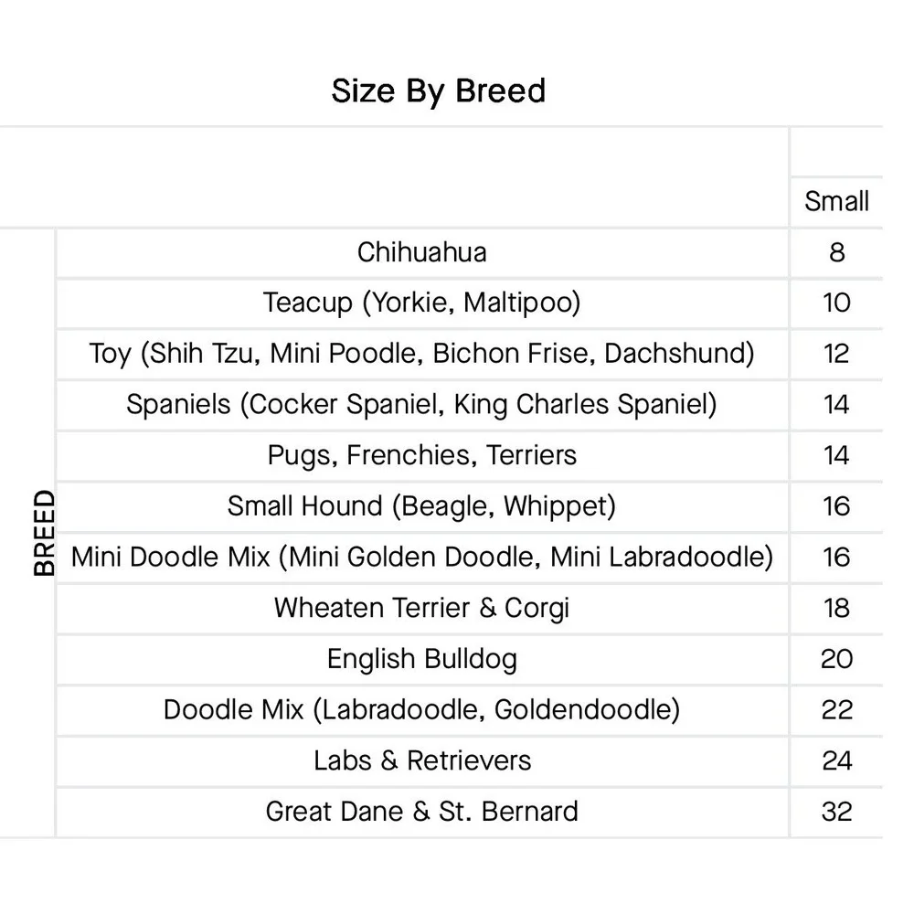Select size value 32 for Great Dane
The image size is (914, 914).
click(836, 812)
